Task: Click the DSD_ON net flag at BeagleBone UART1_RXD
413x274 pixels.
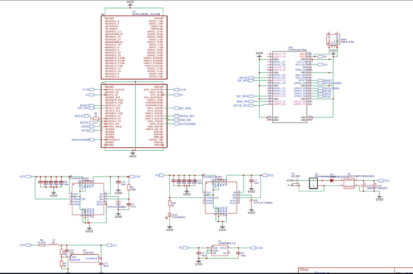Action: coord(177,120)
